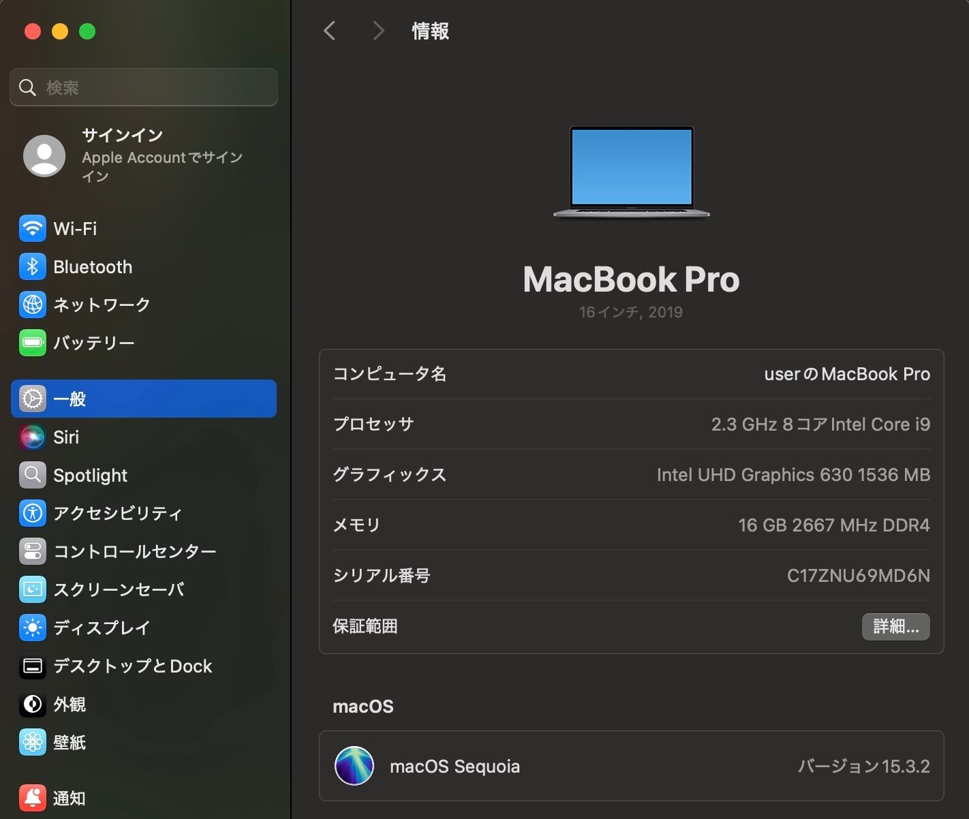Select デスクトップとDock in the sidebar

[x=144, y=666]
